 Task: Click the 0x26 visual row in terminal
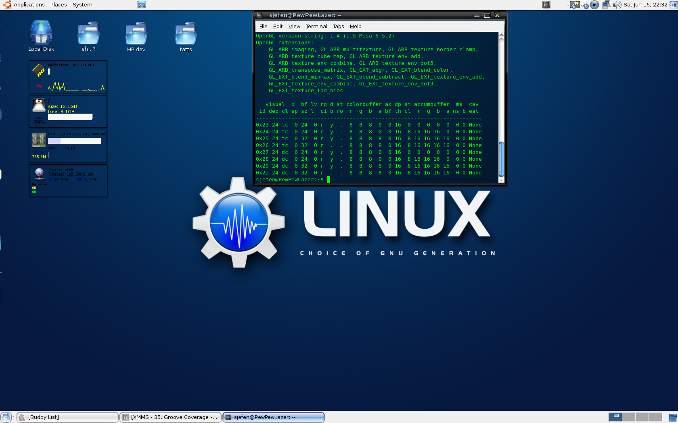(x=369, y=145)
